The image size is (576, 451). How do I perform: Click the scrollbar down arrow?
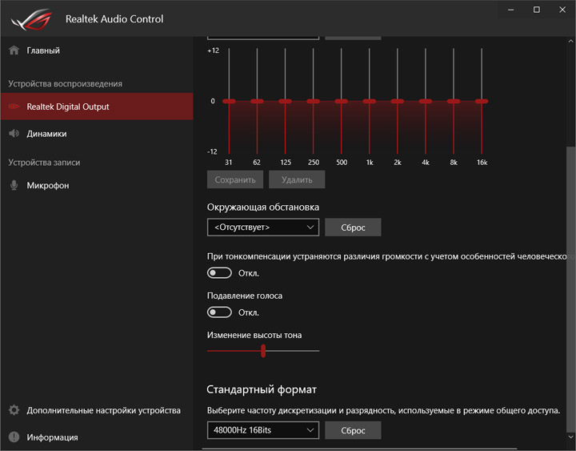pyautogui.click(x=571, y=437)
